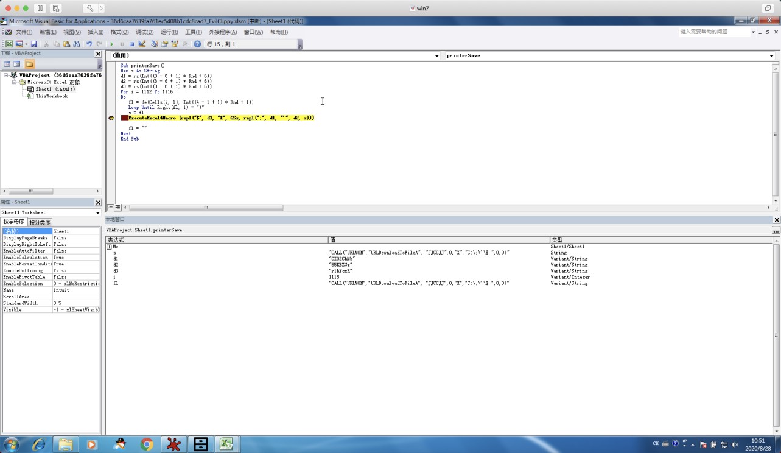
Task: Collapse the VBAProject tree node
Action: pos(6,75)
